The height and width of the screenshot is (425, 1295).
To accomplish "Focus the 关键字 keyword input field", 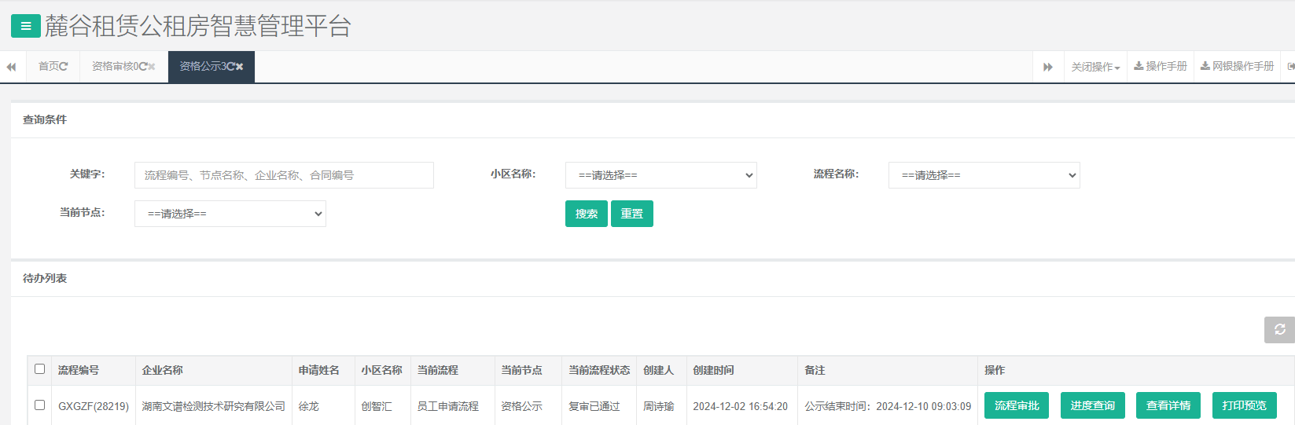I will click(284, 175).
